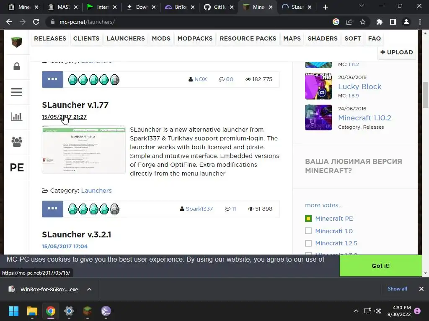Open the MODS menu item
Image resolution: width=429 pixels, height=321 pixels.
pos(161,38)
